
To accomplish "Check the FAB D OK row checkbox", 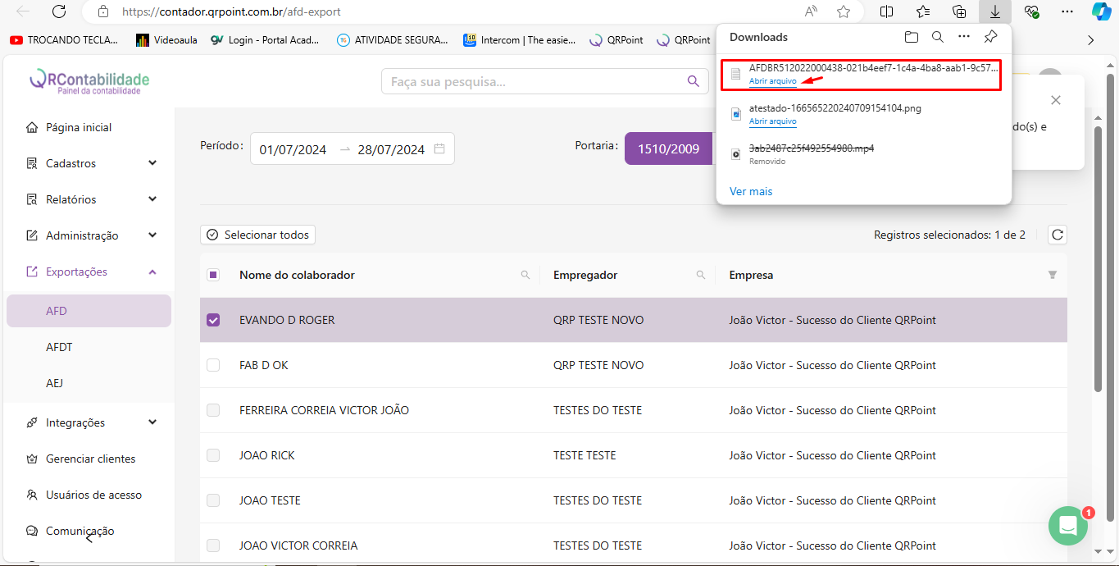I will coord(213,365).
